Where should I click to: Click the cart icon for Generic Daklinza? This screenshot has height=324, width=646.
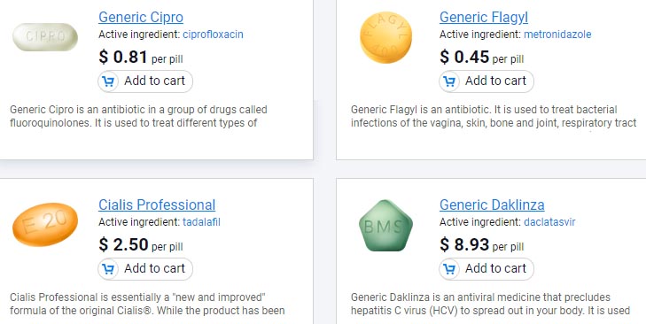(449, 269)
